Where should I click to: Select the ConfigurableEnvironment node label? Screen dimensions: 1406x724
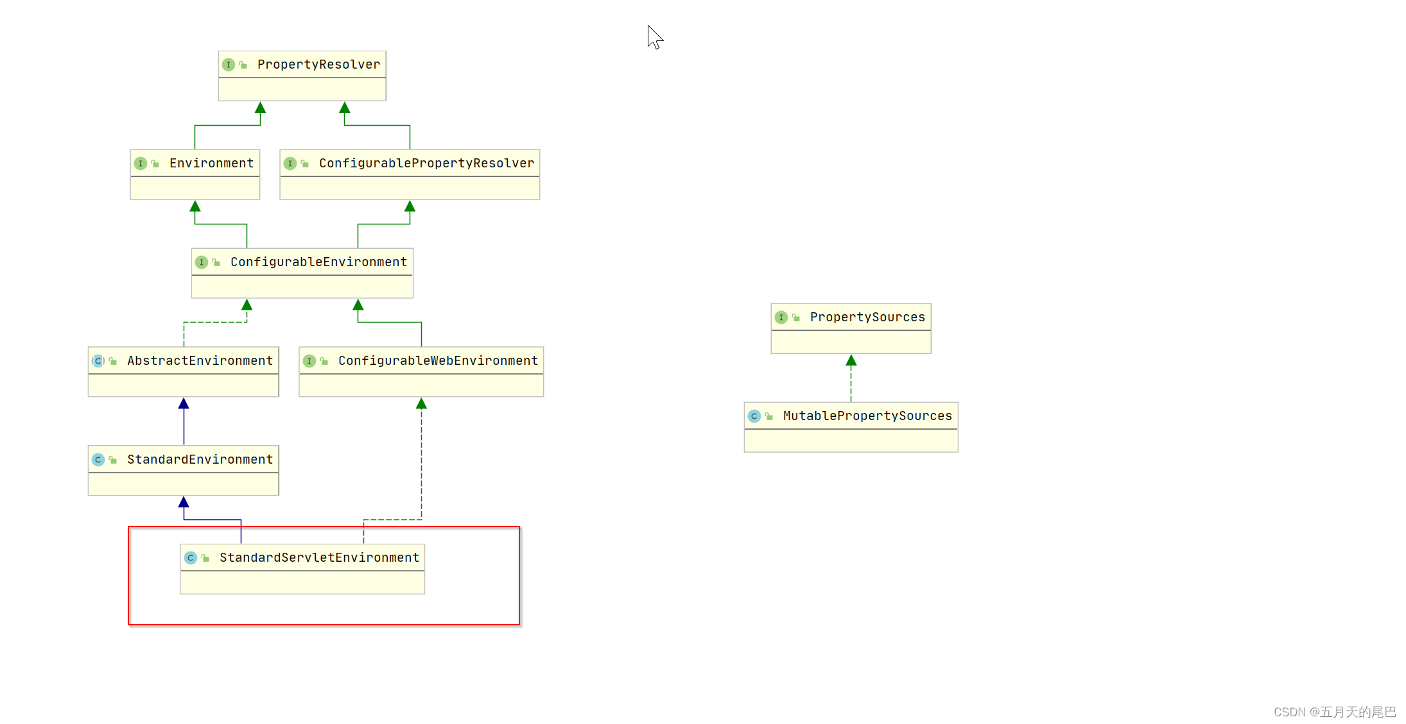pyautogui.click(x=318, y=262)
